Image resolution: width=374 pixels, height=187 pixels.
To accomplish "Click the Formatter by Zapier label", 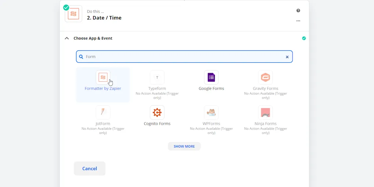I will pyautogui.click(x=103, y=88).
